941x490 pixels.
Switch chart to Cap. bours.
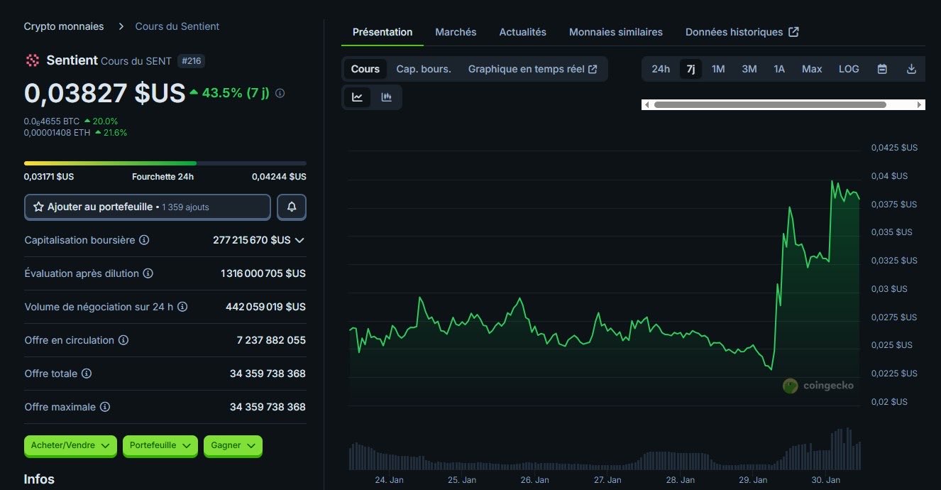coord(424,69)
